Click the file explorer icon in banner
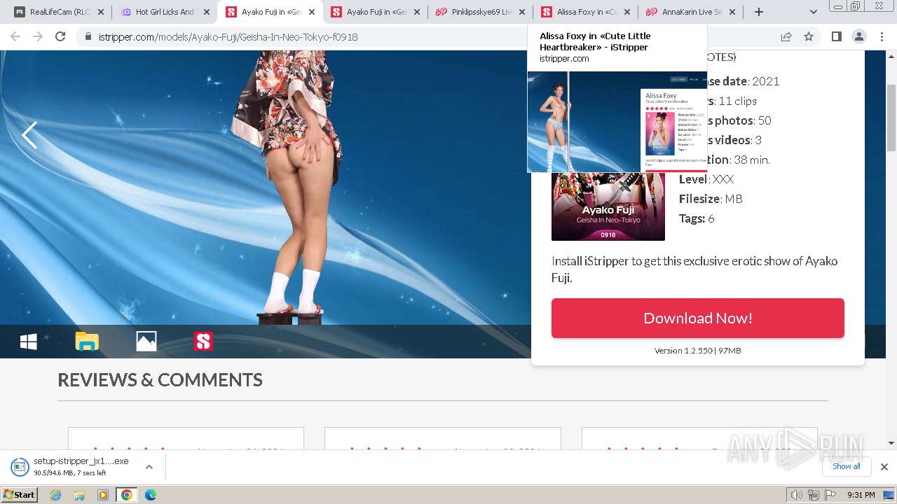Screen dimensions: 897x504 tap(87, 342)
